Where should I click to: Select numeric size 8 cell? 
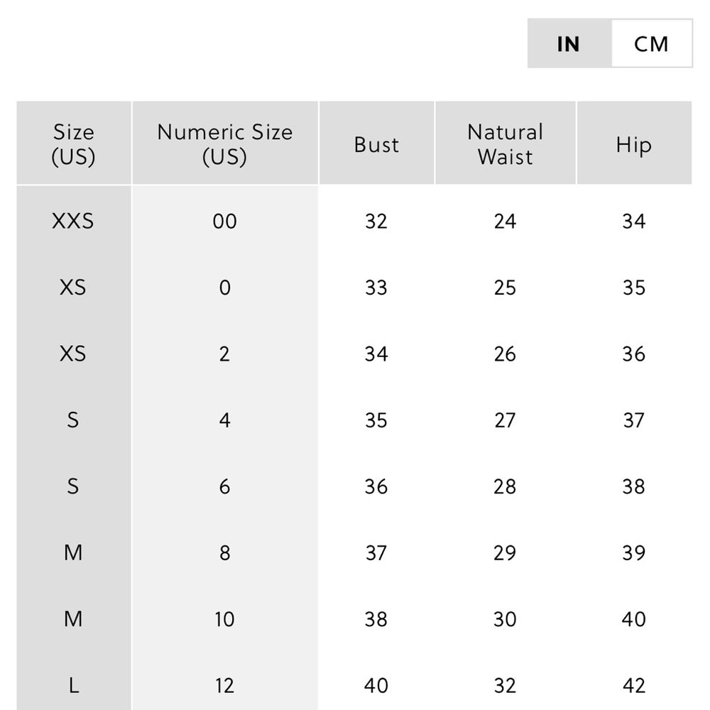[224, 553]
